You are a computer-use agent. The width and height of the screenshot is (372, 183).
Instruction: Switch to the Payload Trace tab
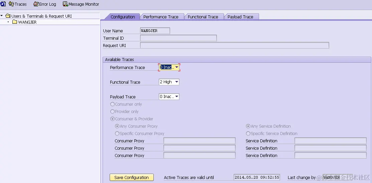pos(240,17)
